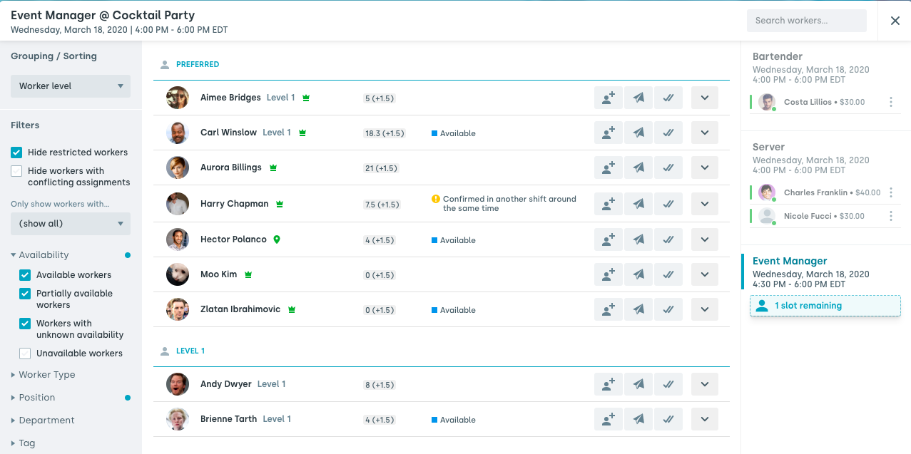This screenshot has width=911, height=454.
Task: Assign Brienne Tarth with add-person icon
Action: click(x=609, y=419)
